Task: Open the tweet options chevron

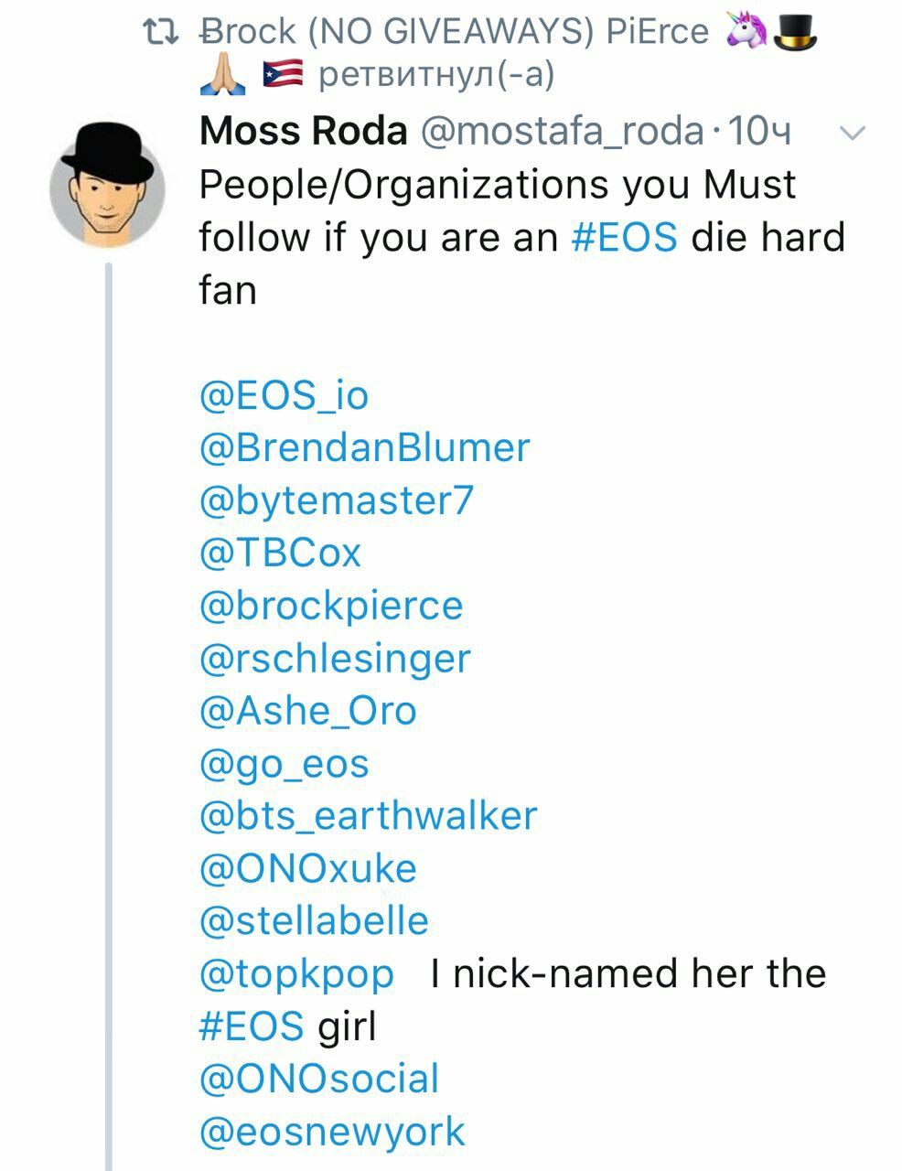Action: (852, 134)
